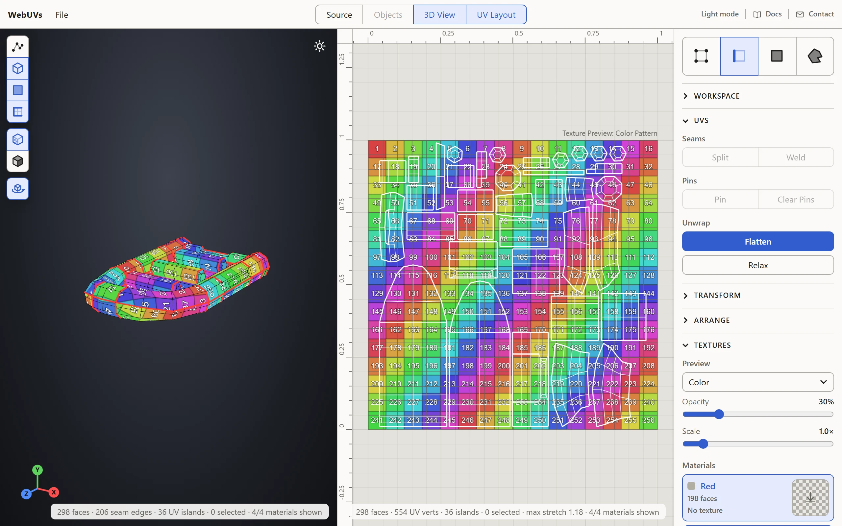Select island selection mode polygon icon

(815, 56)
